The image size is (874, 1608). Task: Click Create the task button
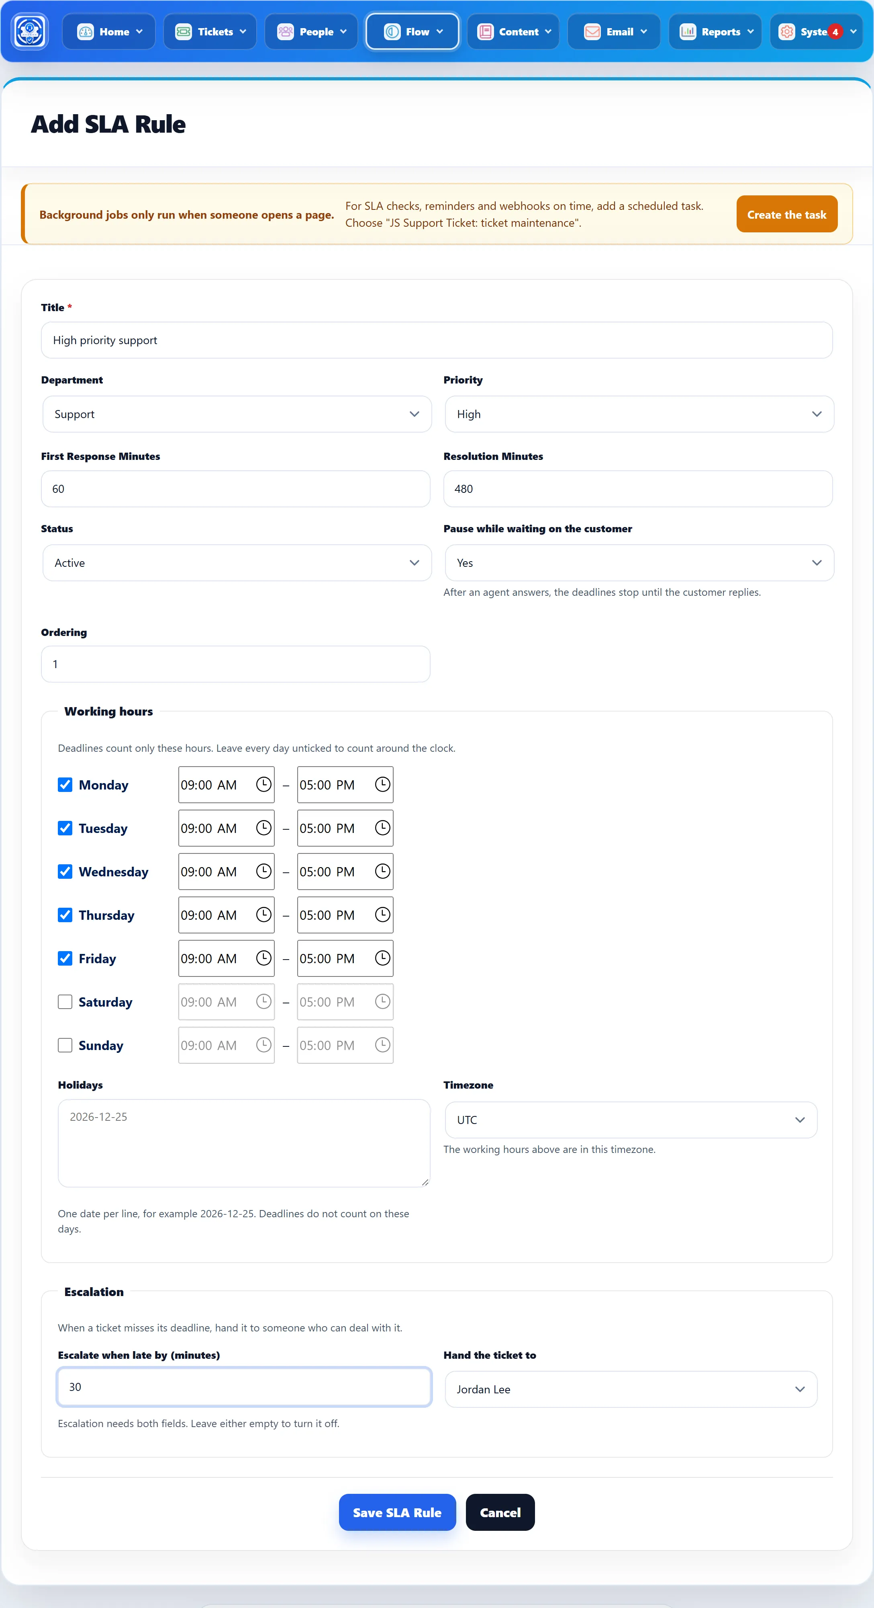787,214
